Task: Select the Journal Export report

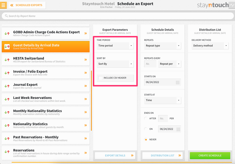Action: point(46,86)
